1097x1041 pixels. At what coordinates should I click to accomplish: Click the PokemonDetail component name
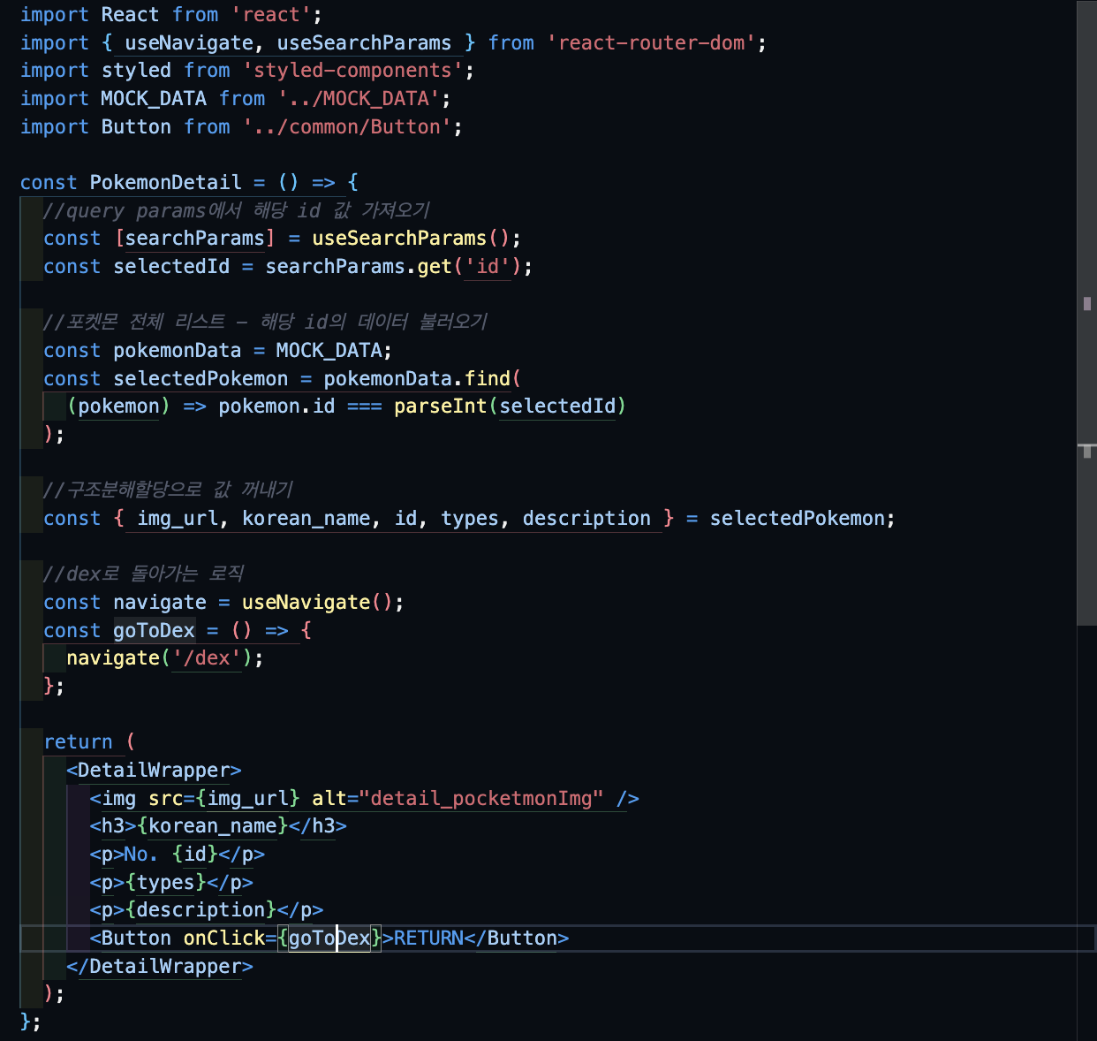pos(165,183)
